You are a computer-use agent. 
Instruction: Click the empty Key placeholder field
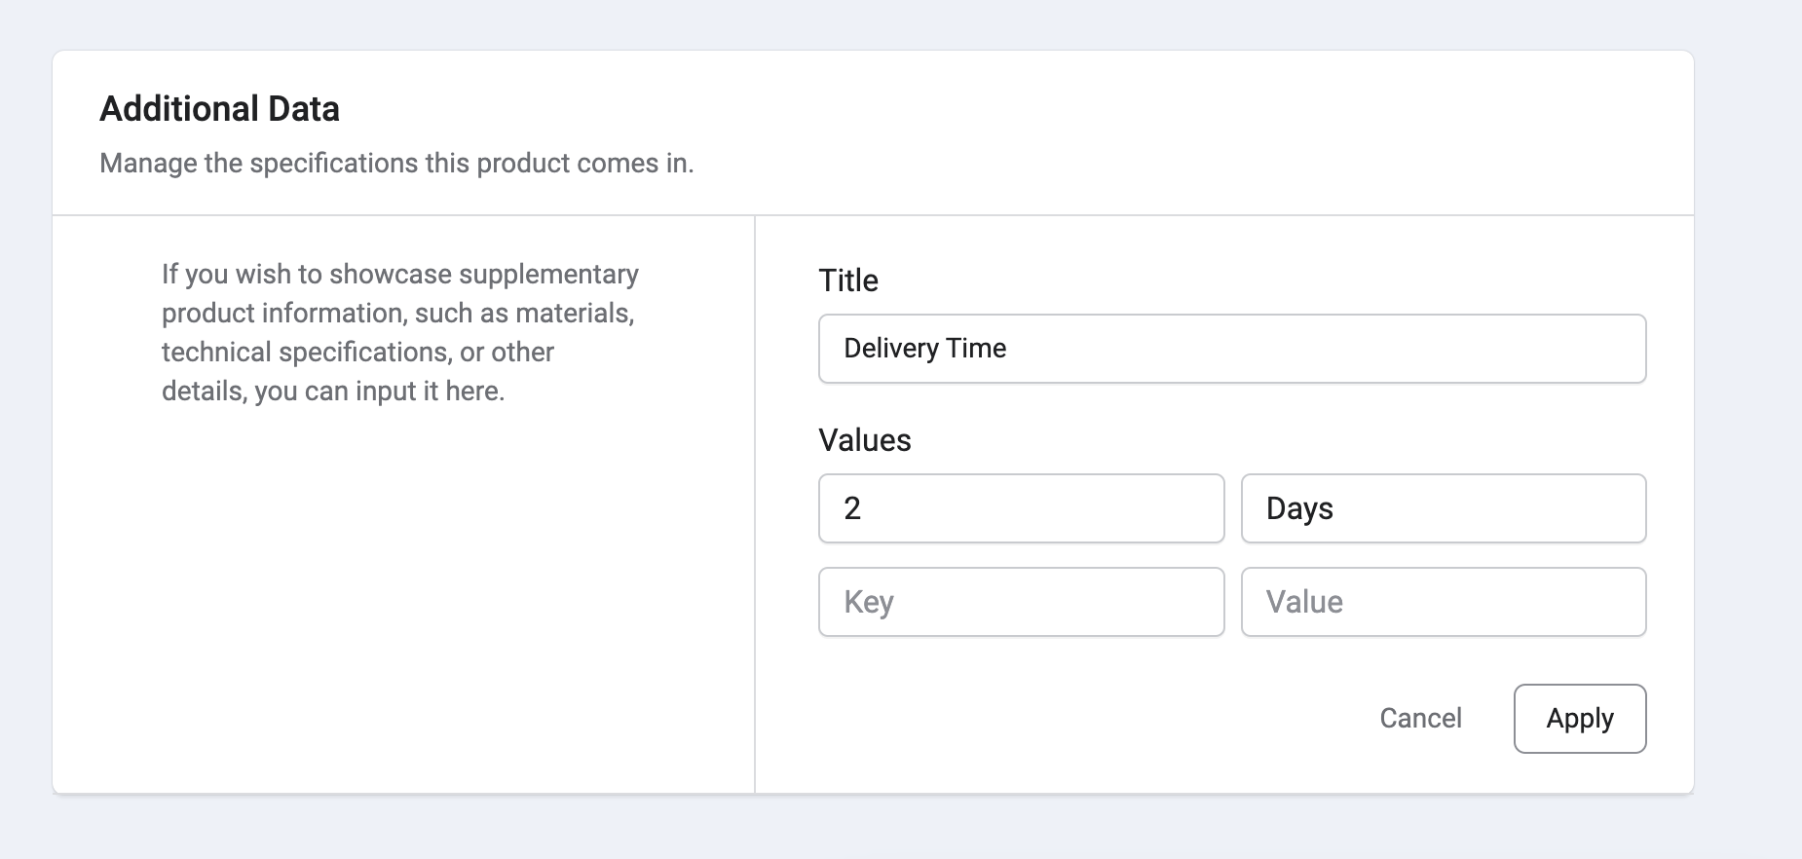click(x=1021, y=602)
